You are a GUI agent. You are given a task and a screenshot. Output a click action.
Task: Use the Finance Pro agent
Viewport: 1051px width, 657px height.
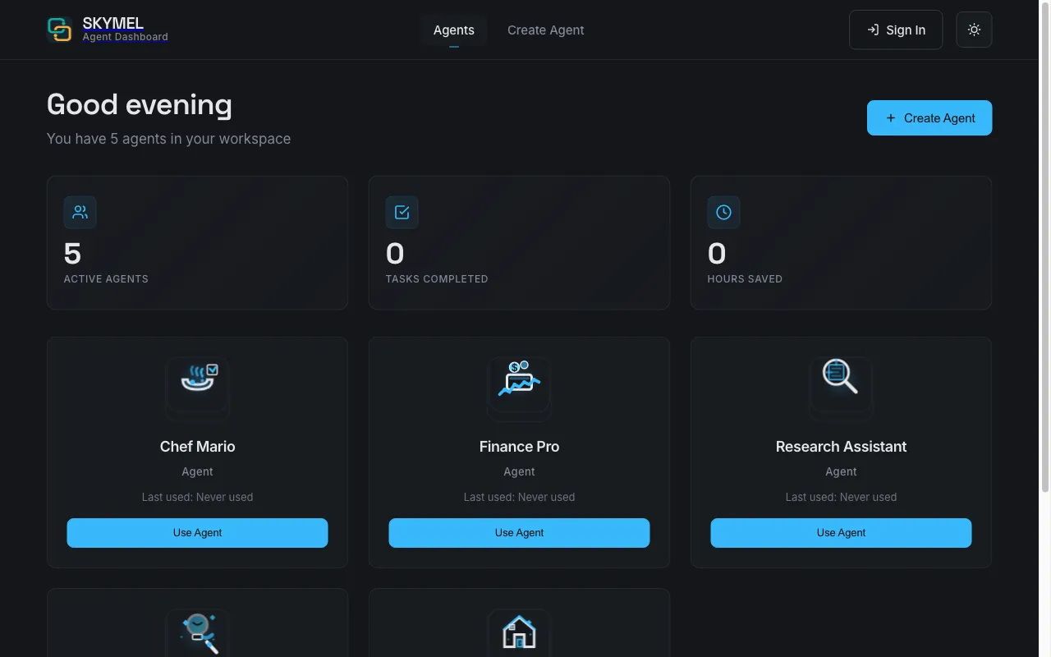519,532
